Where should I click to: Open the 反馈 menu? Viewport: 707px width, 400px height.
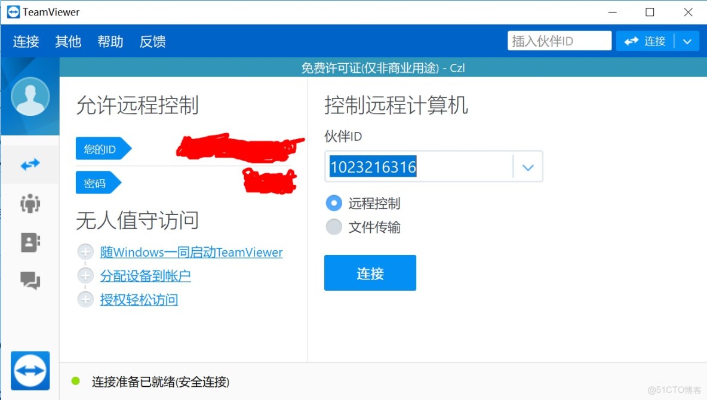point(152,41)
